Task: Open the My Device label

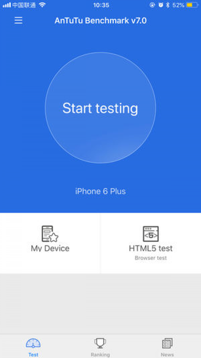Action: [x=50, y=248]
